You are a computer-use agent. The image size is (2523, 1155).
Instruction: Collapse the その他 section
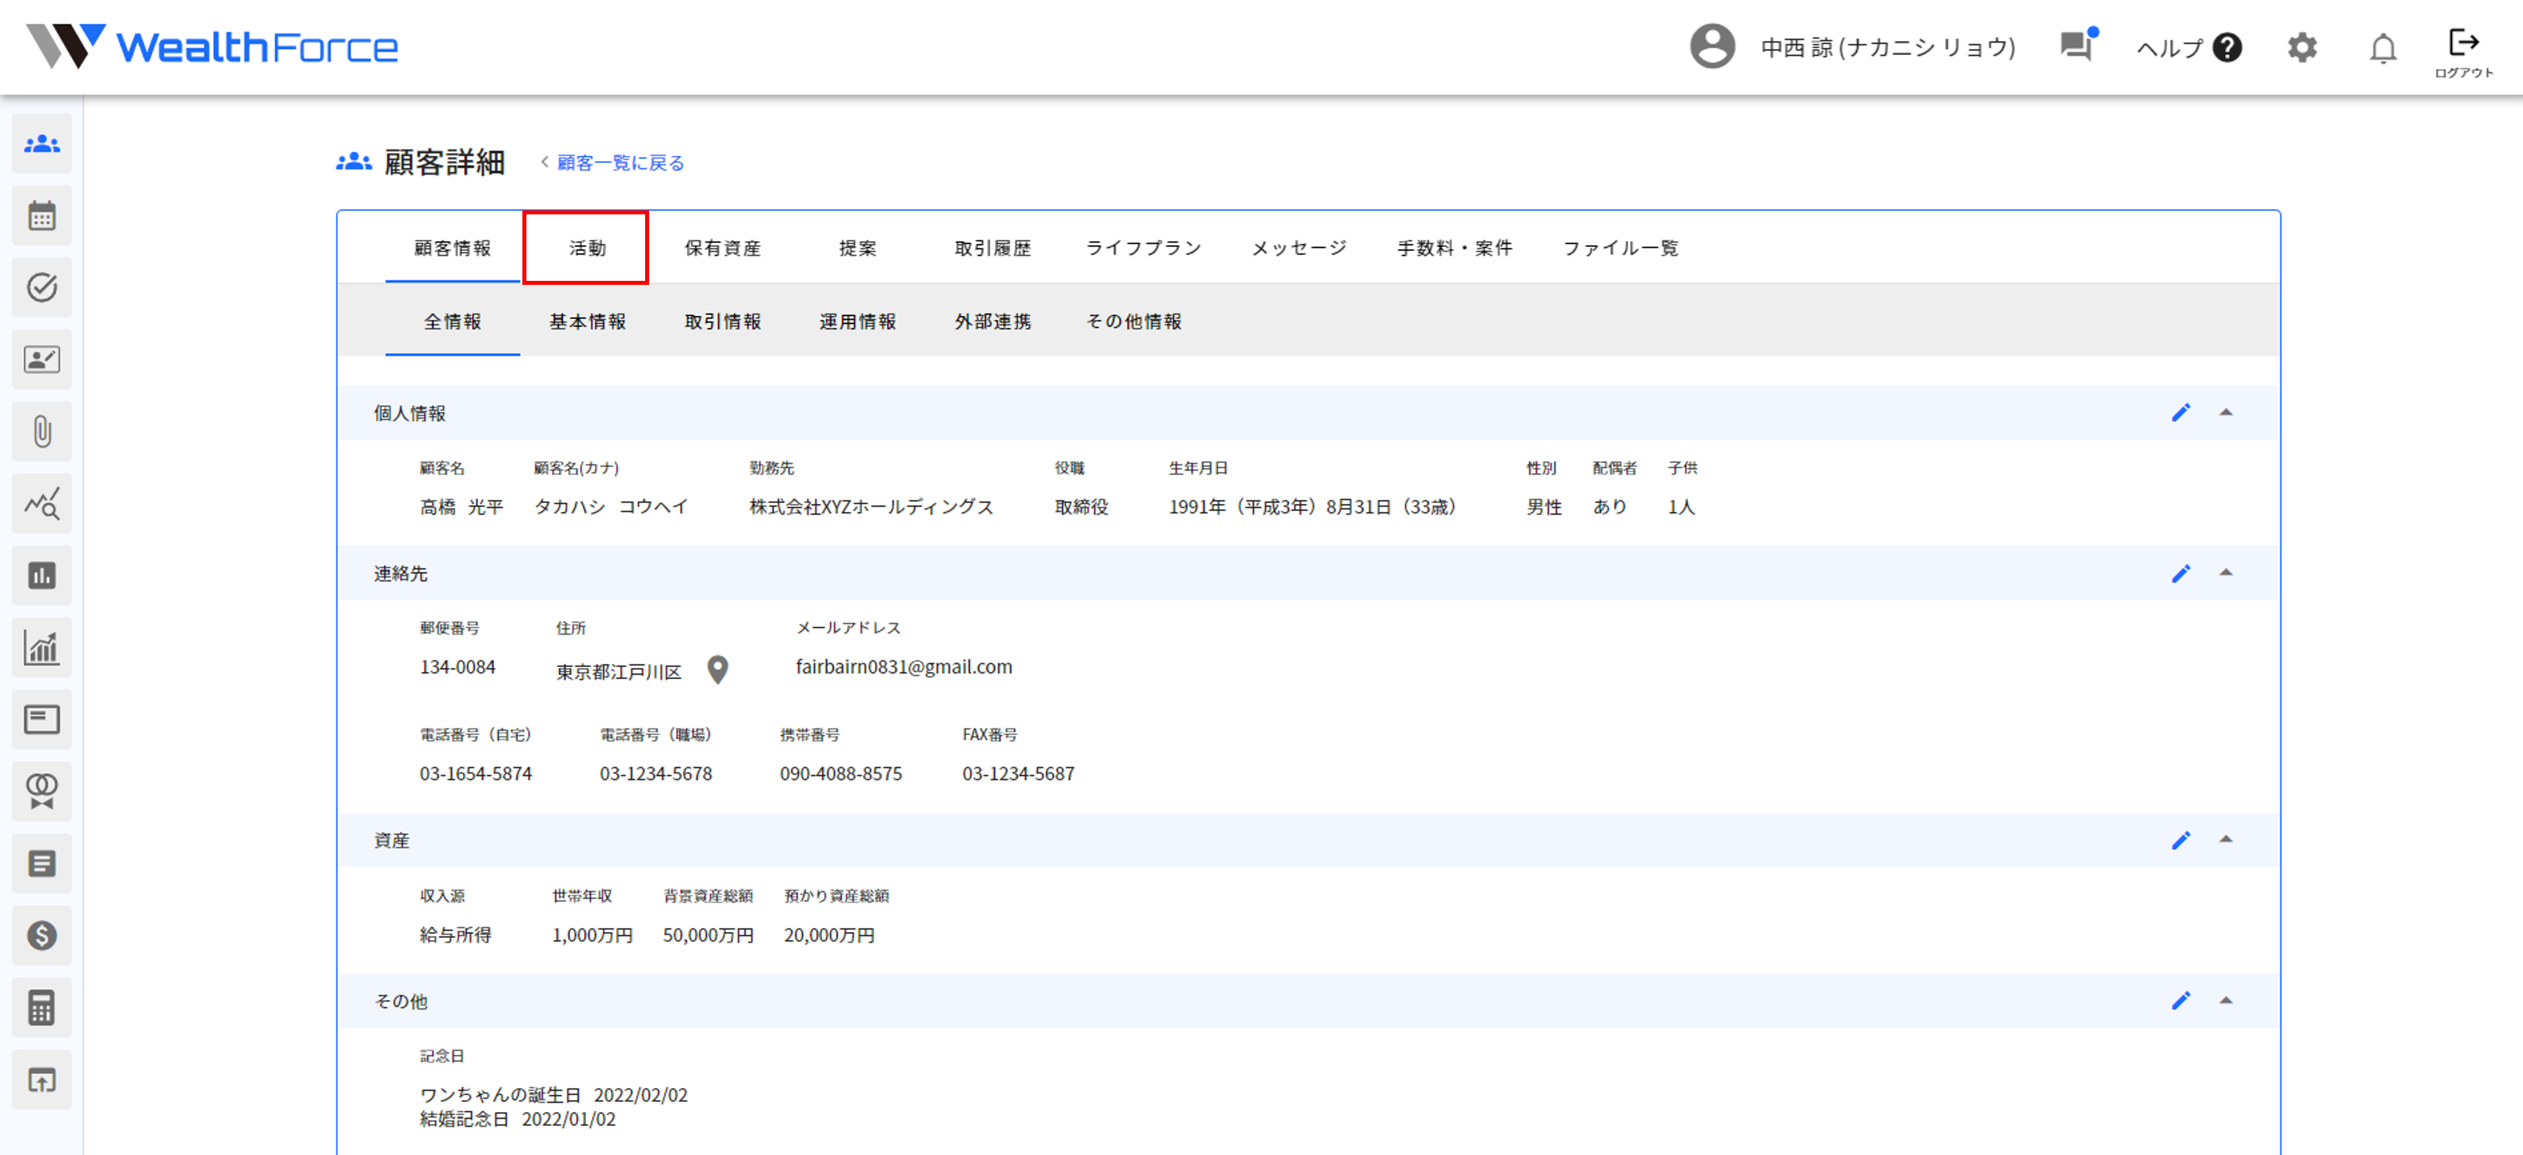[x=2225, y=1001]
